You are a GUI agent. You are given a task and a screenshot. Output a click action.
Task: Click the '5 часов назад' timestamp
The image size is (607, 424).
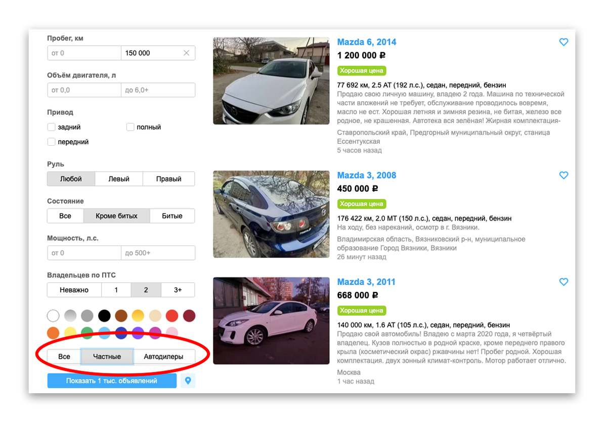tap(360, 150)
